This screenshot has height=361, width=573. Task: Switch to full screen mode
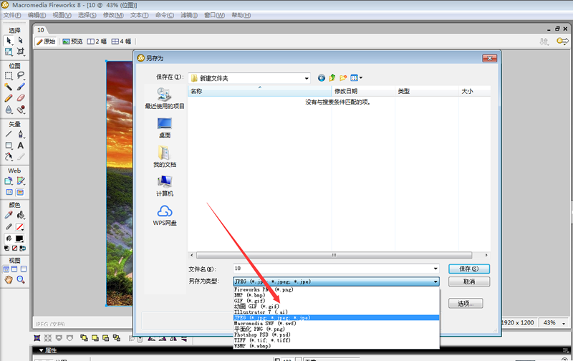tap(24, 269)
